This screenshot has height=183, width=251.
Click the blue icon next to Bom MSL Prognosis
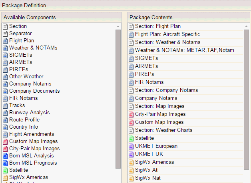point(5,163)
